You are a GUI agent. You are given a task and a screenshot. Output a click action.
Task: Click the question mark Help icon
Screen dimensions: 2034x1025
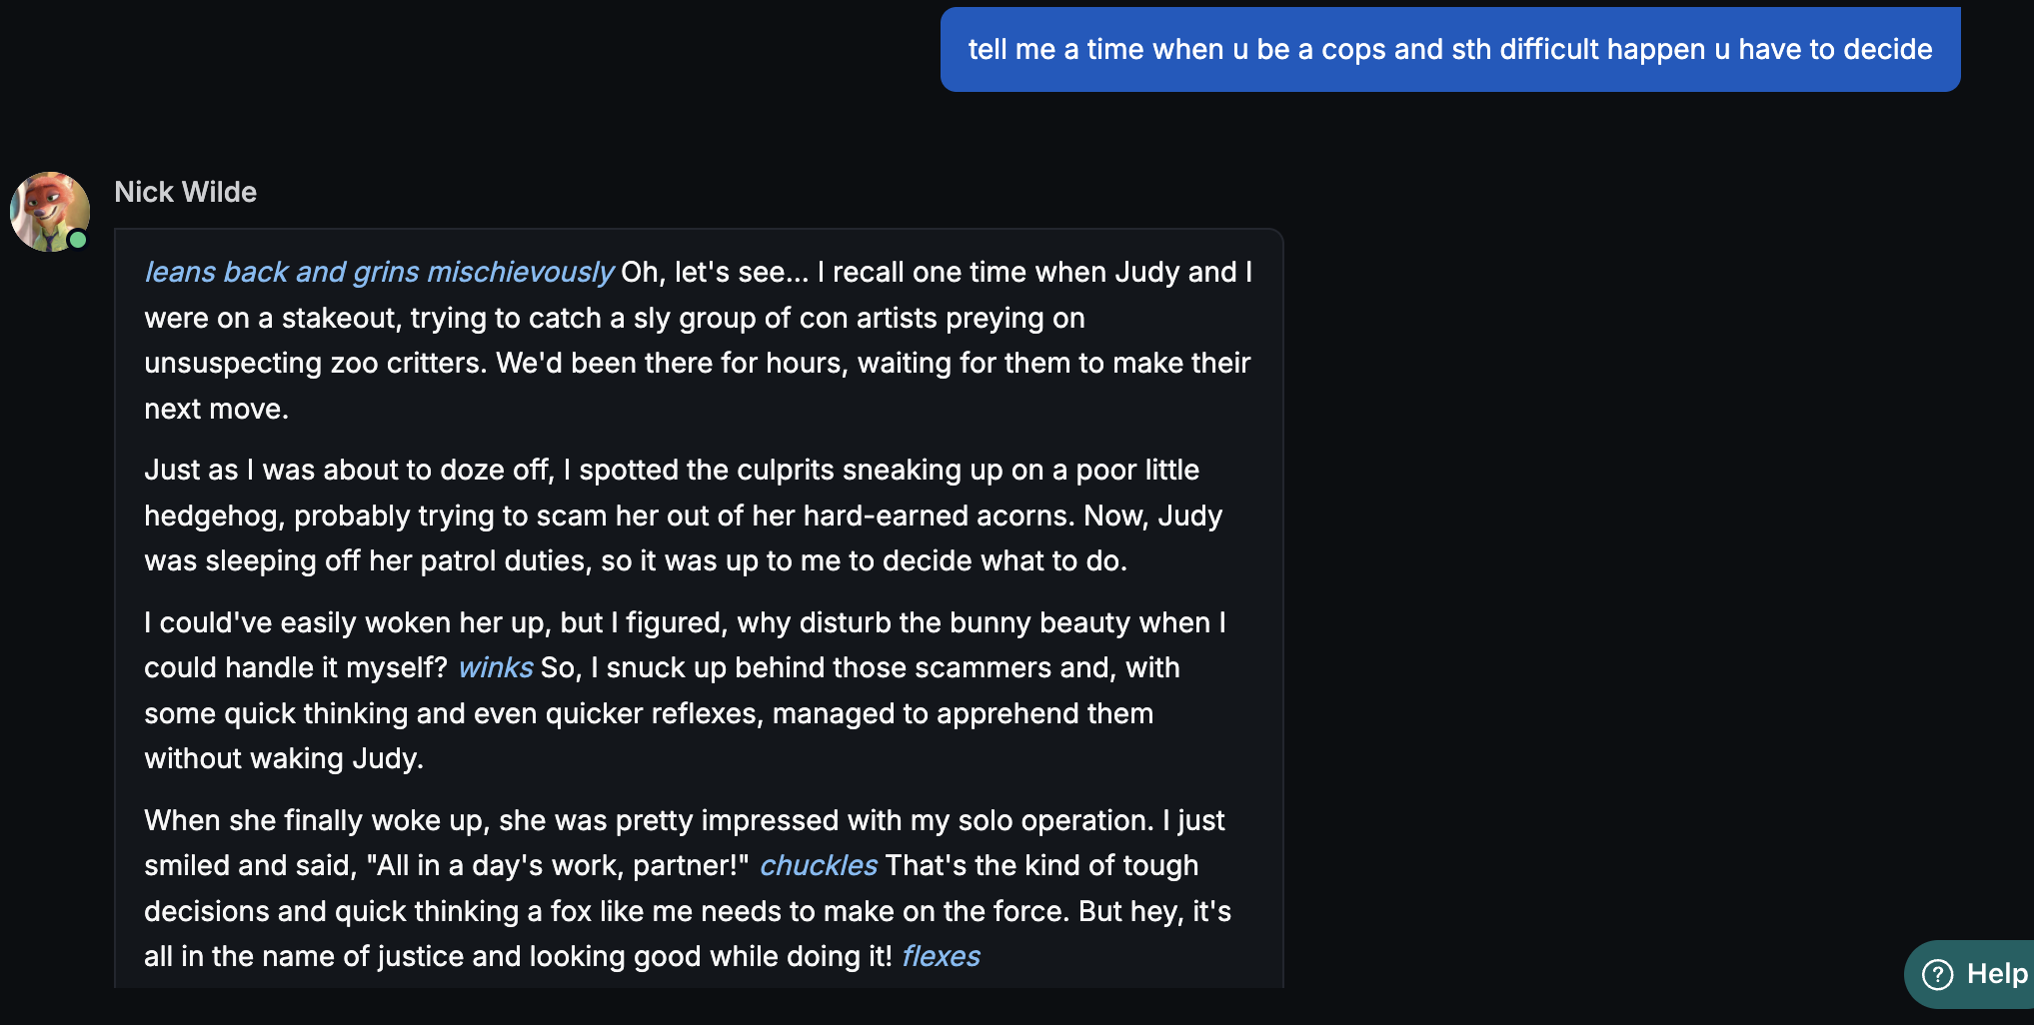tap(1937, 974)
